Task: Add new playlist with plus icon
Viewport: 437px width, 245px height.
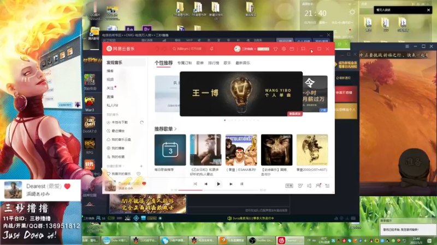Action: 141,166
